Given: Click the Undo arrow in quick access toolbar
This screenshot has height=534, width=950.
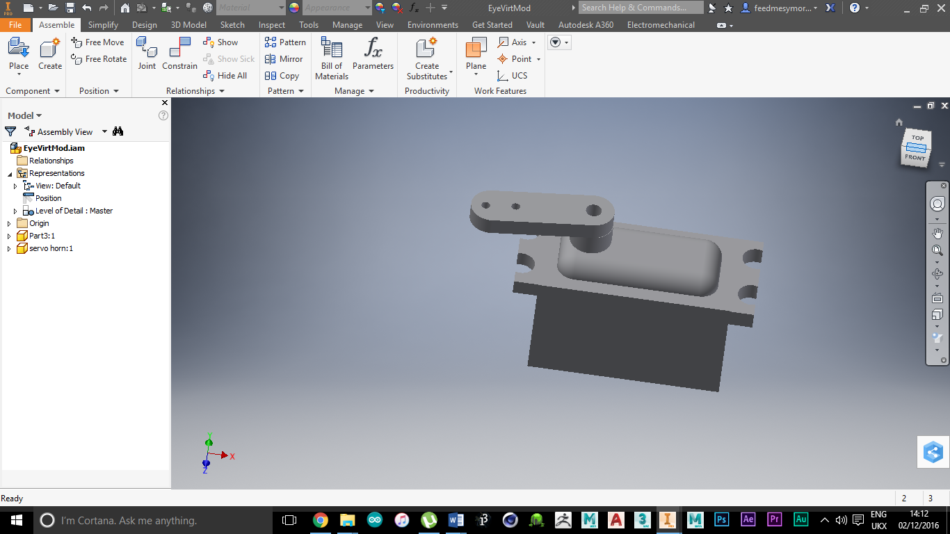Looking at the screenshot, I should [x=87, y=8].
